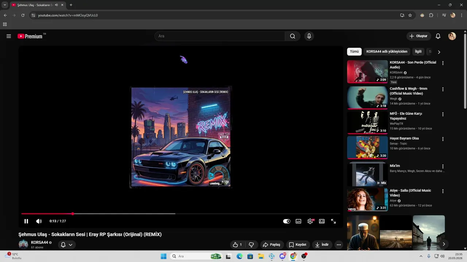Open options for Hayat Bayram Olsa
Screen dimensions: 467x262
pyautogui.click(x=443, y=139)
